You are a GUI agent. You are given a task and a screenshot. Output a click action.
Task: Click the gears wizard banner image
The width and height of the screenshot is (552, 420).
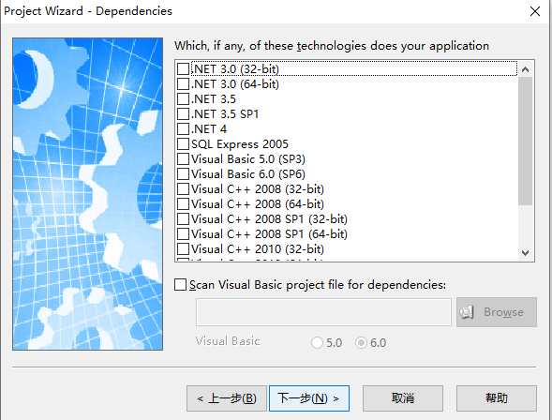coord(88,194)
